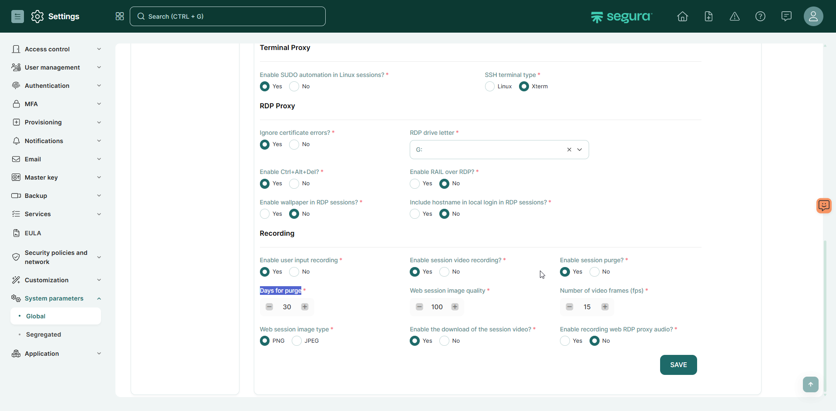
Task: Open the apps grid icon
Action: [120, 17]
